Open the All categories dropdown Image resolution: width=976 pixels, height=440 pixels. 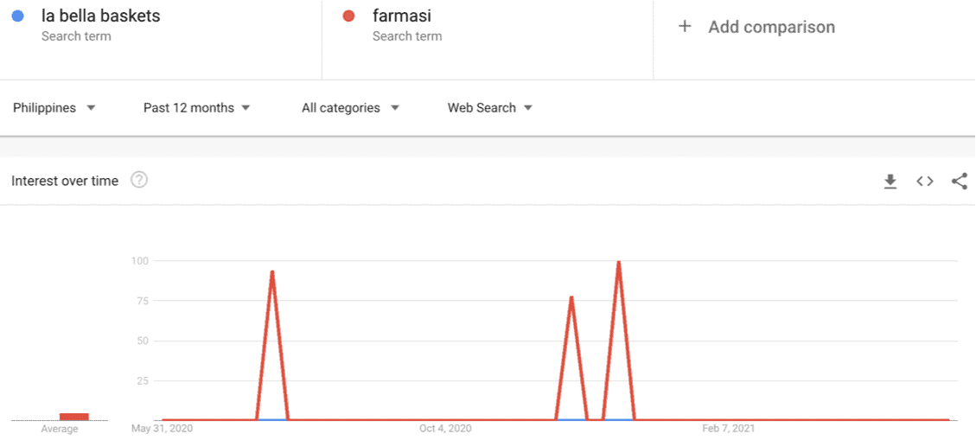pyautogui.click(x=350, y=108)
